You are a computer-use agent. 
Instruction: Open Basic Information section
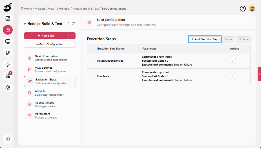click(50, 58)
